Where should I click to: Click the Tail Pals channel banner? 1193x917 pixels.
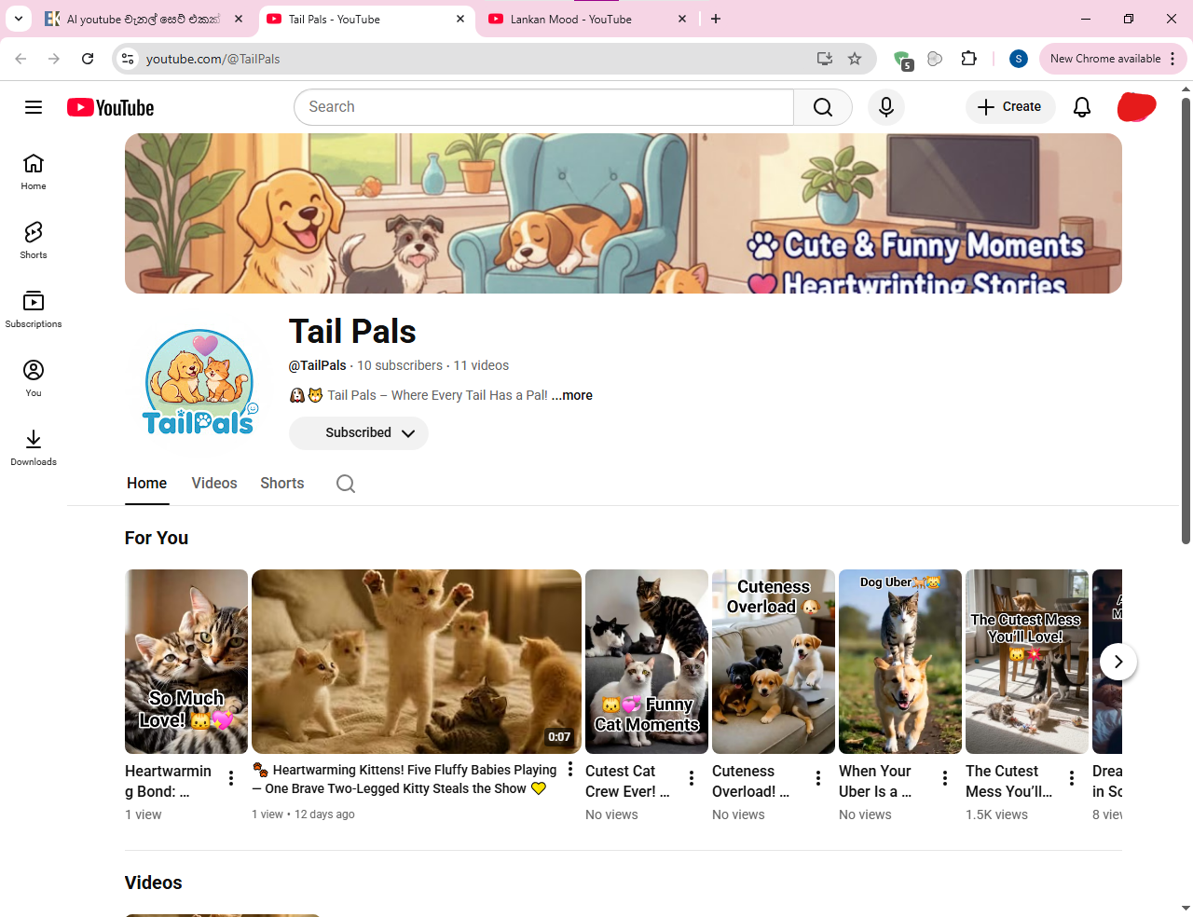pyautogui.click(x=624, y=213)
